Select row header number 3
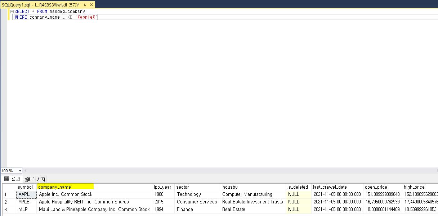Viewport: 438px width, 216px height. click(9, 210)
